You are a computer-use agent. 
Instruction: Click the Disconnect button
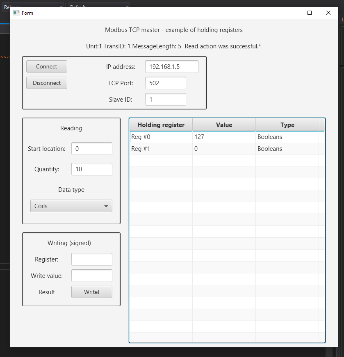tap(47, 83)
